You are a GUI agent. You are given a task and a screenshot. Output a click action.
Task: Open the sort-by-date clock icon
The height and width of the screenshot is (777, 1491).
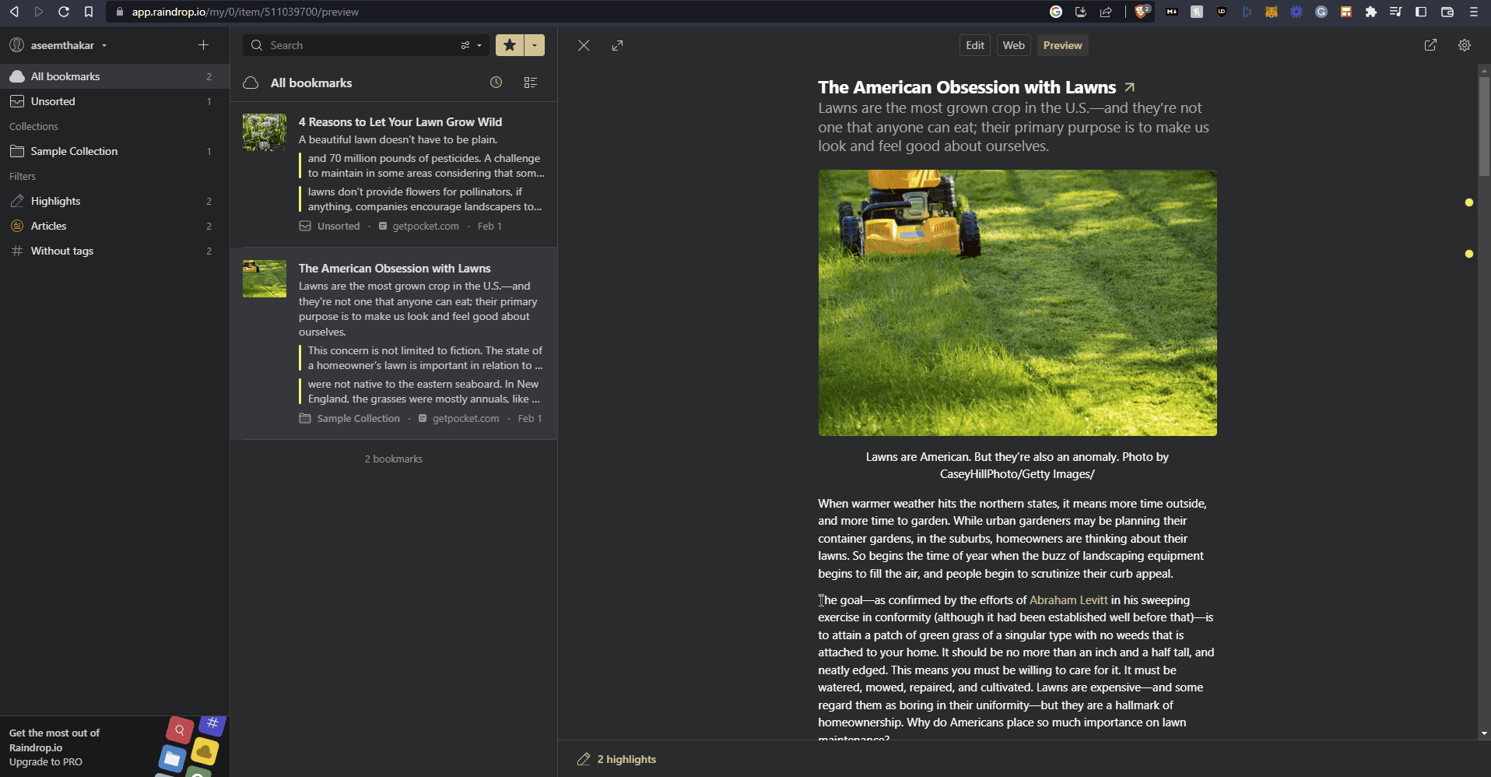pos(496,83)
